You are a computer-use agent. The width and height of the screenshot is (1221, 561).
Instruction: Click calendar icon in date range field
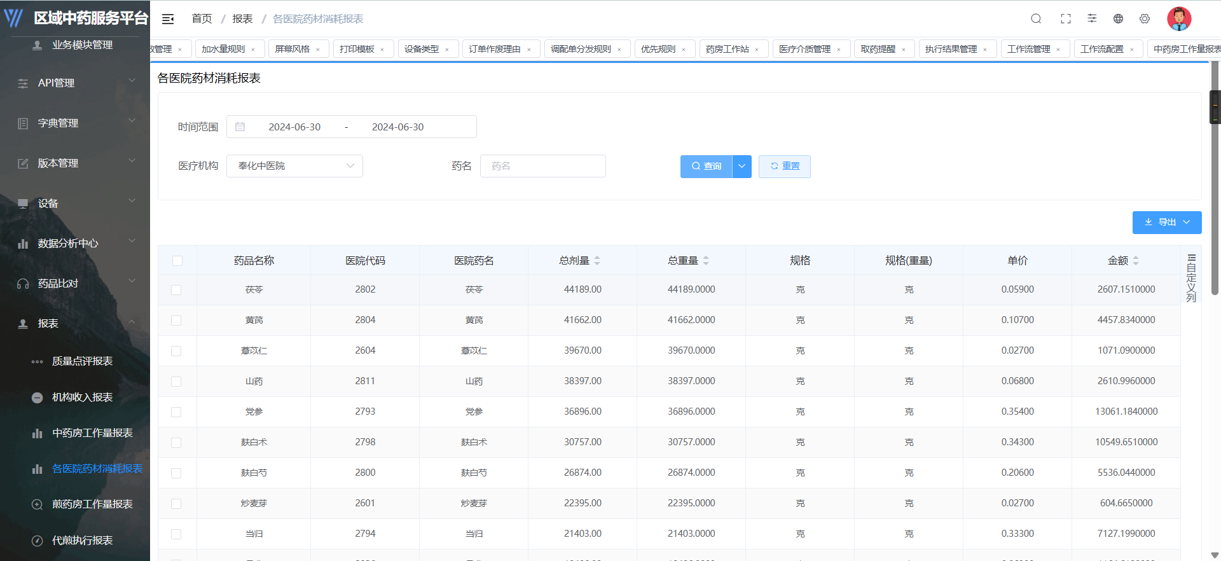coord(240,127)
